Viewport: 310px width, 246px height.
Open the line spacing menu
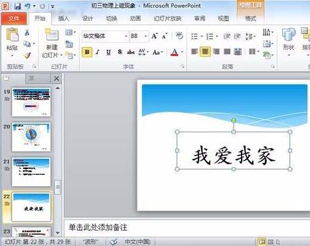(x=250, y=36)
